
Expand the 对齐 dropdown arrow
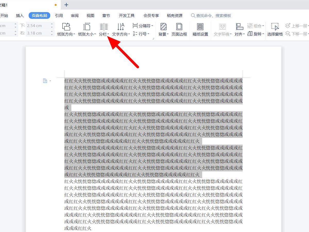(244, 34)
